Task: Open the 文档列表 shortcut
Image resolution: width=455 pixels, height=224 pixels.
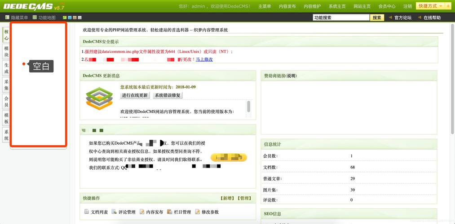Action: coord(99,212)
